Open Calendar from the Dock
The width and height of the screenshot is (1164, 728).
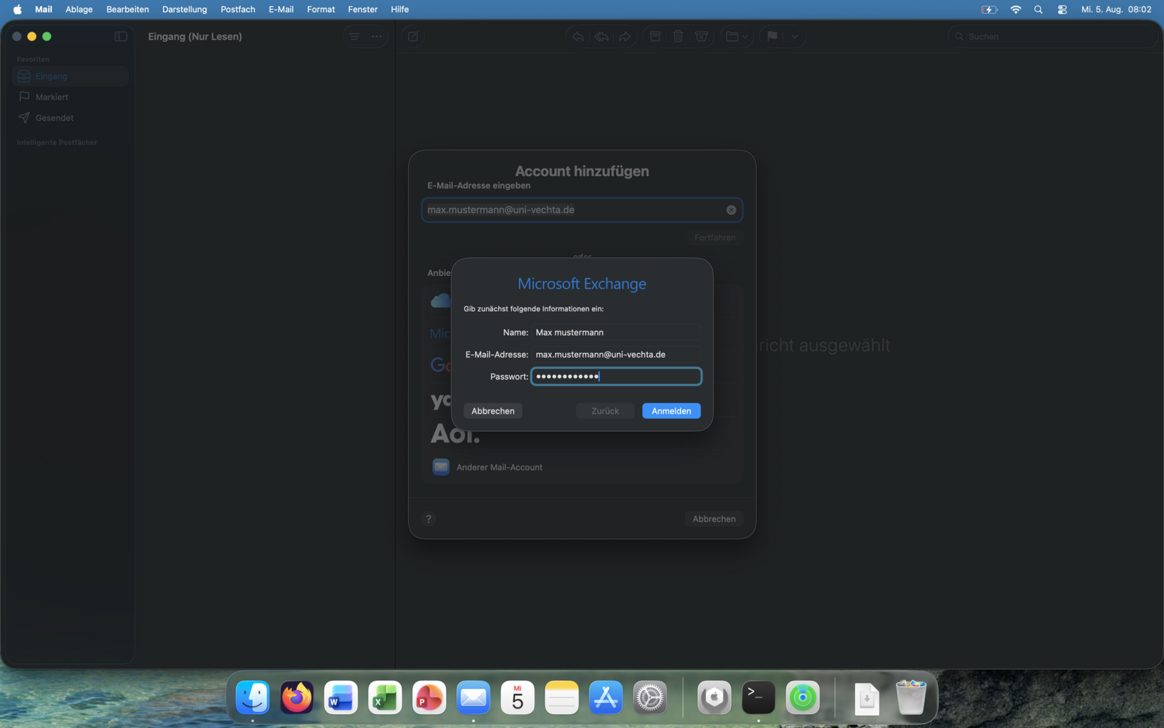pos(518,697)
